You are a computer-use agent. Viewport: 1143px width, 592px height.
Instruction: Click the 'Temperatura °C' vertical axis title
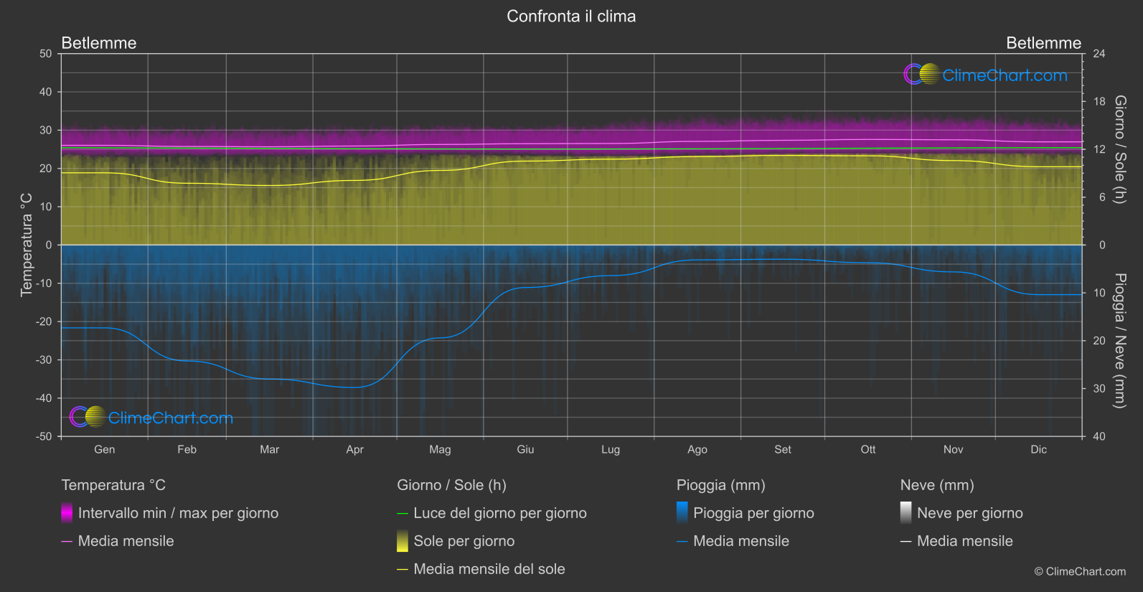pos(27,244)
